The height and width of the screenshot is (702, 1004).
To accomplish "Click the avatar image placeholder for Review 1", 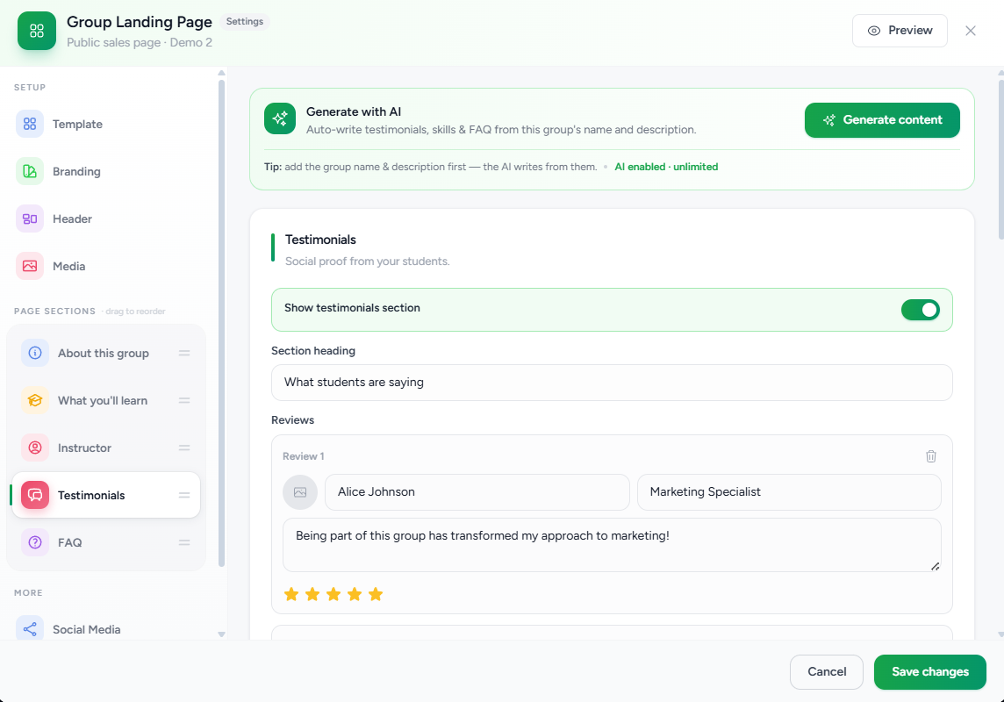I will coord(299,492).
